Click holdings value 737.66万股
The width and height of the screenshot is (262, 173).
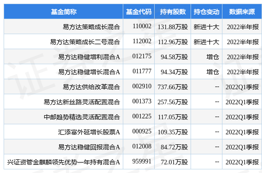[x=173, y=87]
